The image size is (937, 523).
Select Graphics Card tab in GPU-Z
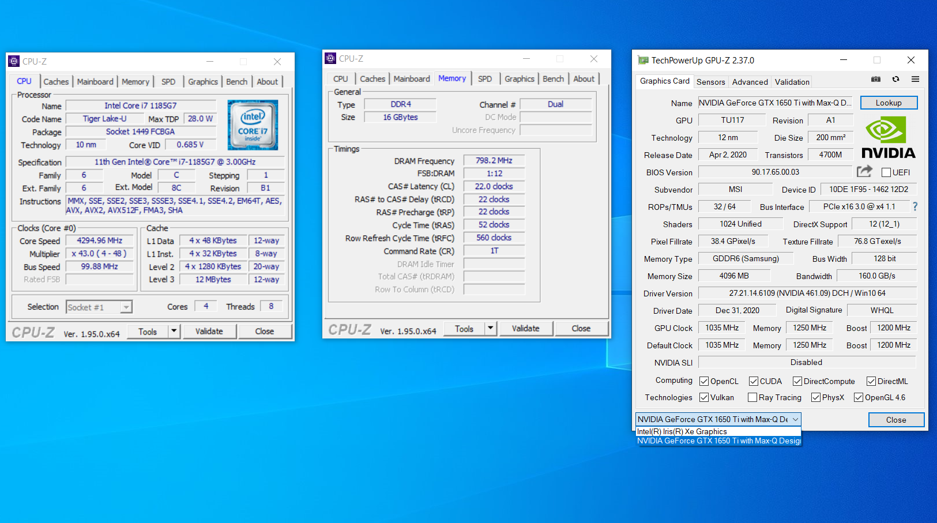(x=664, y=81)
